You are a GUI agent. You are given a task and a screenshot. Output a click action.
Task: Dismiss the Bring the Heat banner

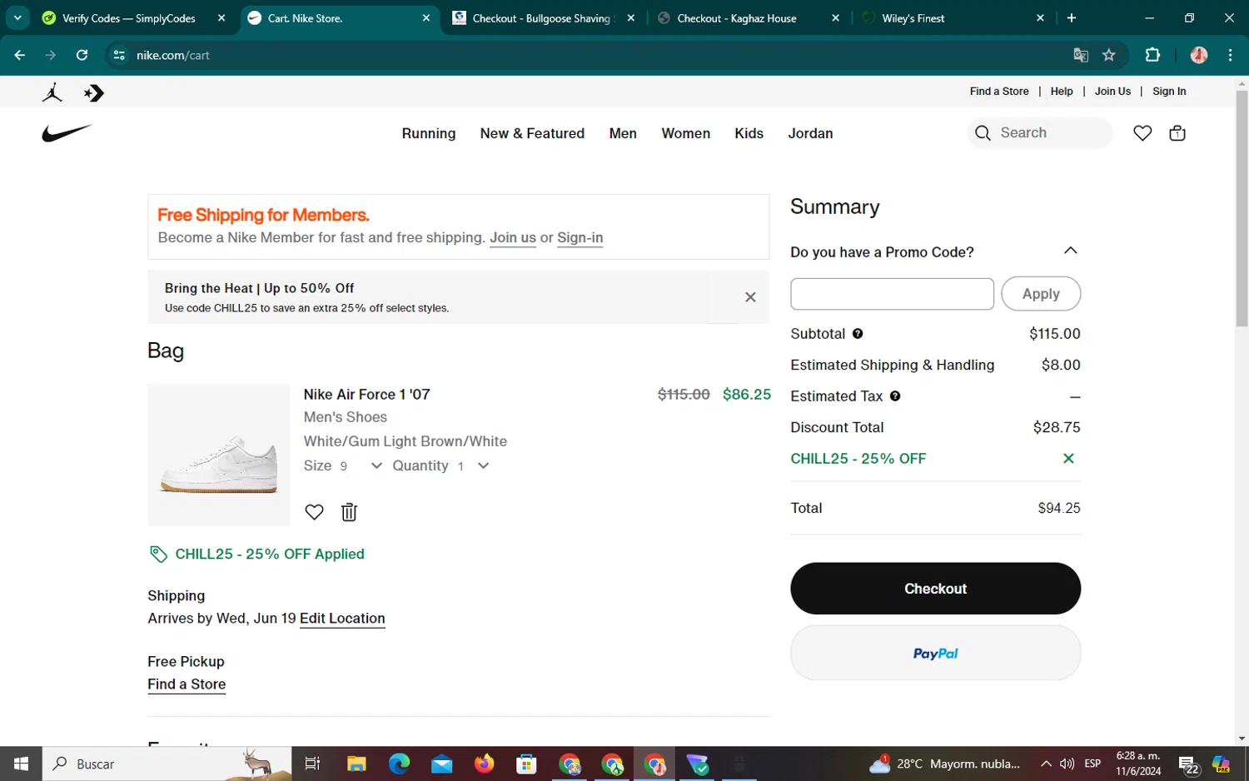point(750,297)
